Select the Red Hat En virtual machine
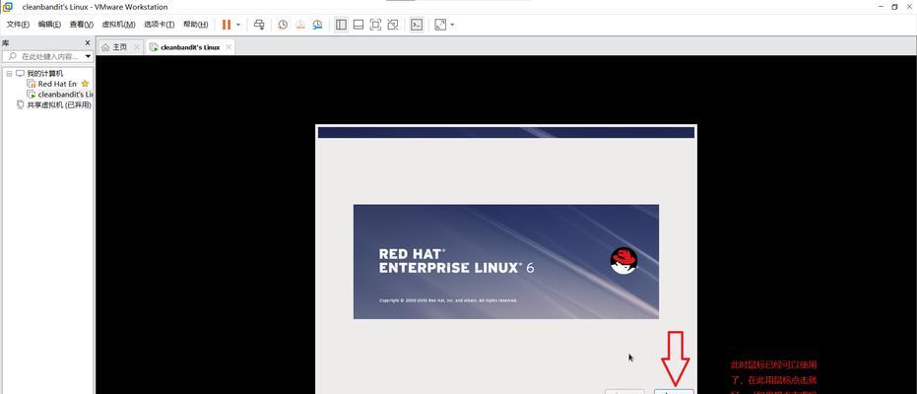The image size is (917, 394). point(57,84)
